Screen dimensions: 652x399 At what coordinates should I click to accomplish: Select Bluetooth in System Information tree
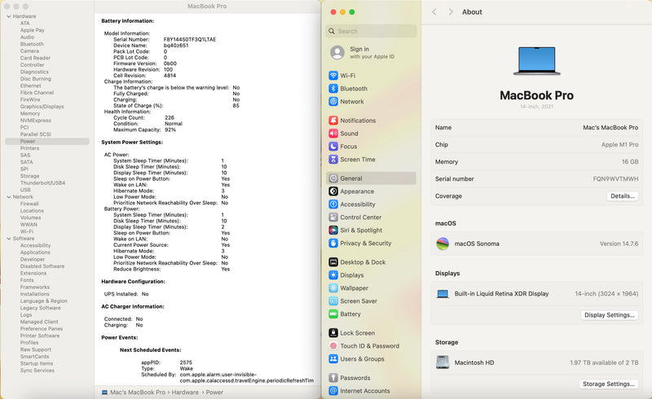click(32, 44)
